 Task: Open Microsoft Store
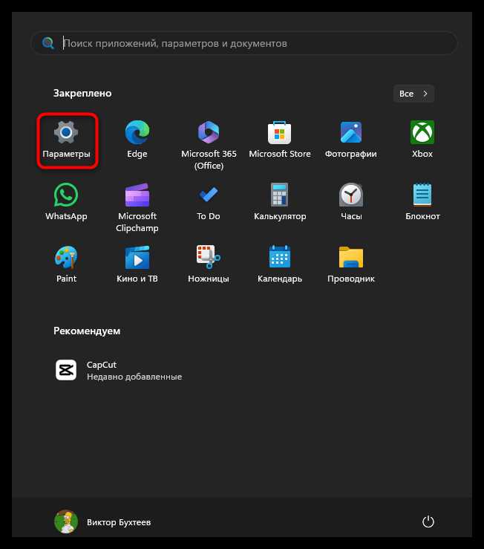[x=280, y=140]
